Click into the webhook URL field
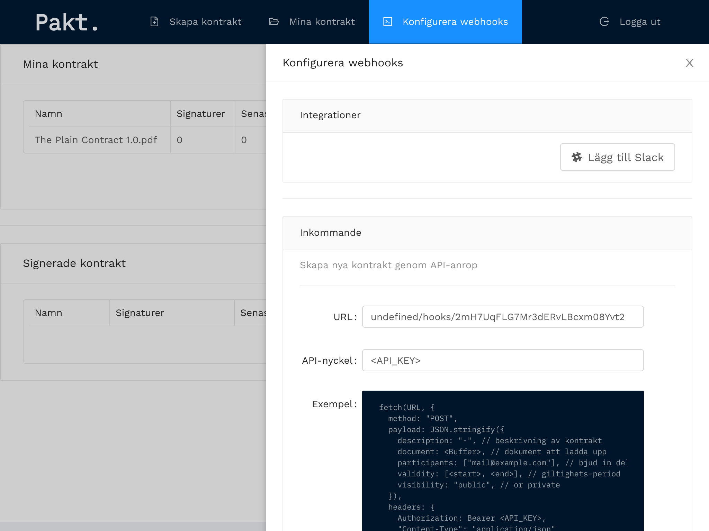This screenshot has height=531, width=709. point(502,317)
